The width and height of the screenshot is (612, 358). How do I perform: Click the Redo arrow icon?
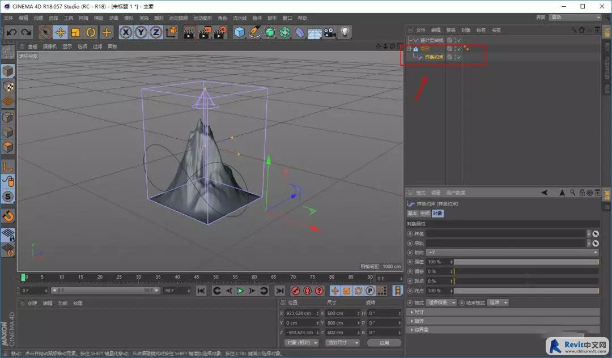coord(26,32)
